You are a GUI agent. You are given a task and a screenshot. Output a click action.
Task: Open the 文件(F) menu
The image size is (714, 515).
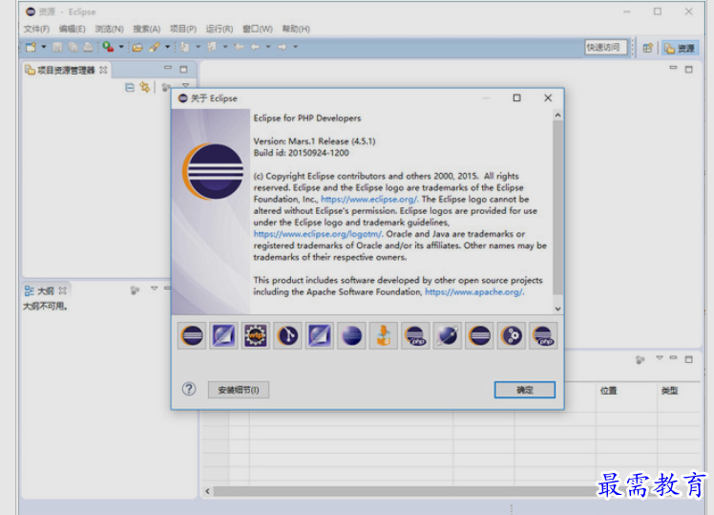tap(36, 30)
